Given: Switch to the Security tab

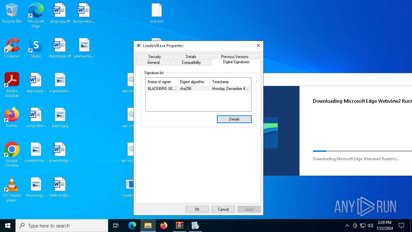Looking at the screenshot, I should pos(154,56).
